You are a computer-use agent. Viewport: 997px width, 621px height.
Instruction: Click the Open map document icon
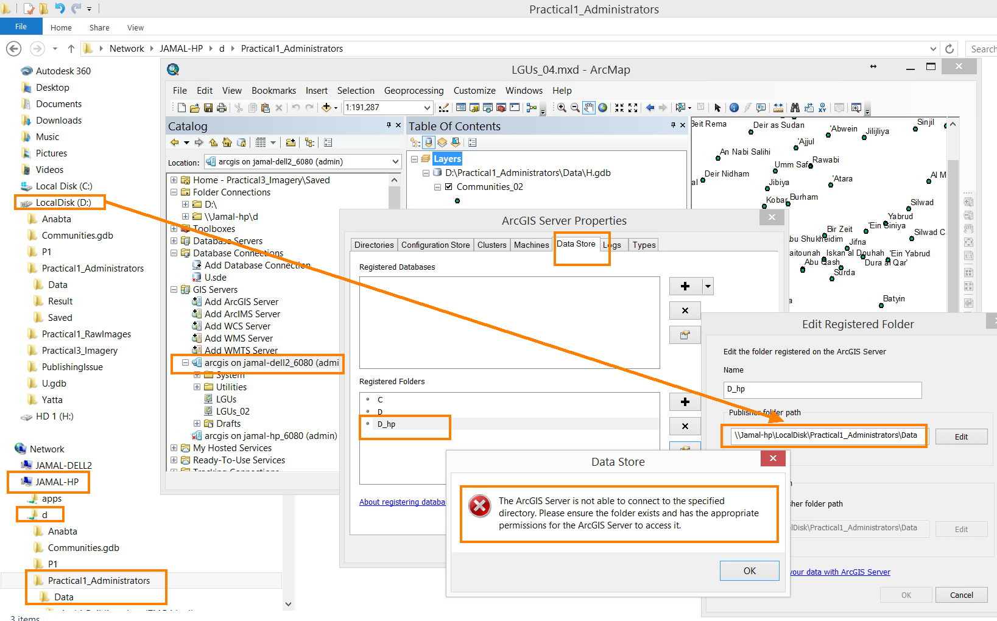[x=195, y=108]
